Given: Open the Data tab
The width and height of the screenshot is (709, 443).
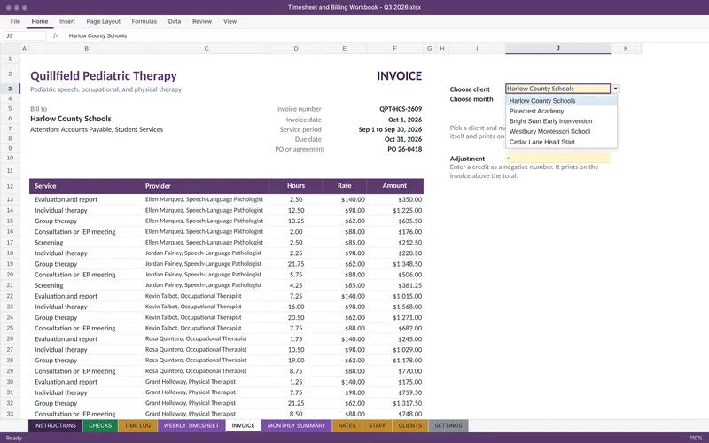Looking at the screenshot, I should pyautogui.click(x=175, y=21).
